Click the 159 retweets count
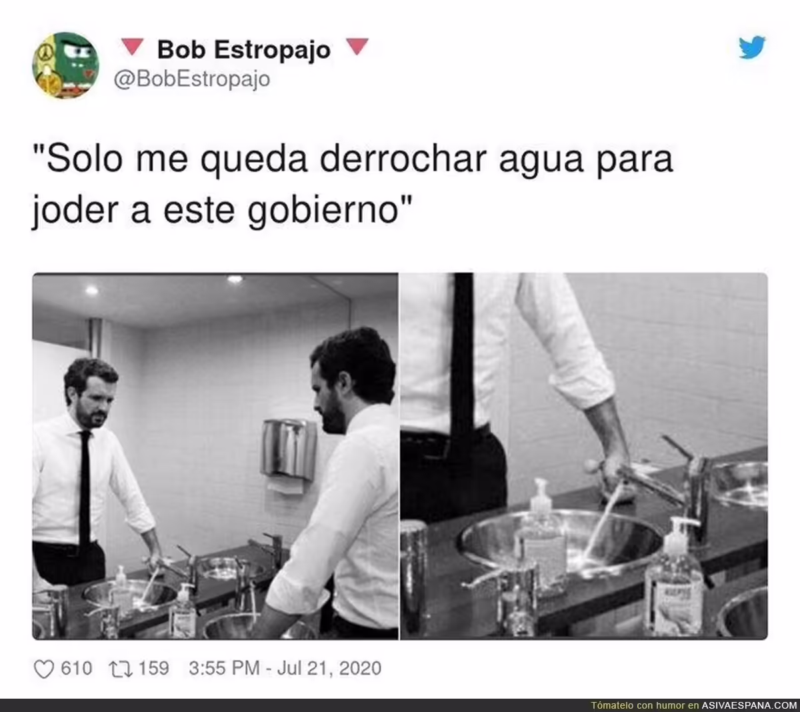This screenshot has width=800, height=712. point(154,668)
